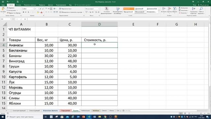Click the Undo arrow icon
211x119 pixels.
8,2
